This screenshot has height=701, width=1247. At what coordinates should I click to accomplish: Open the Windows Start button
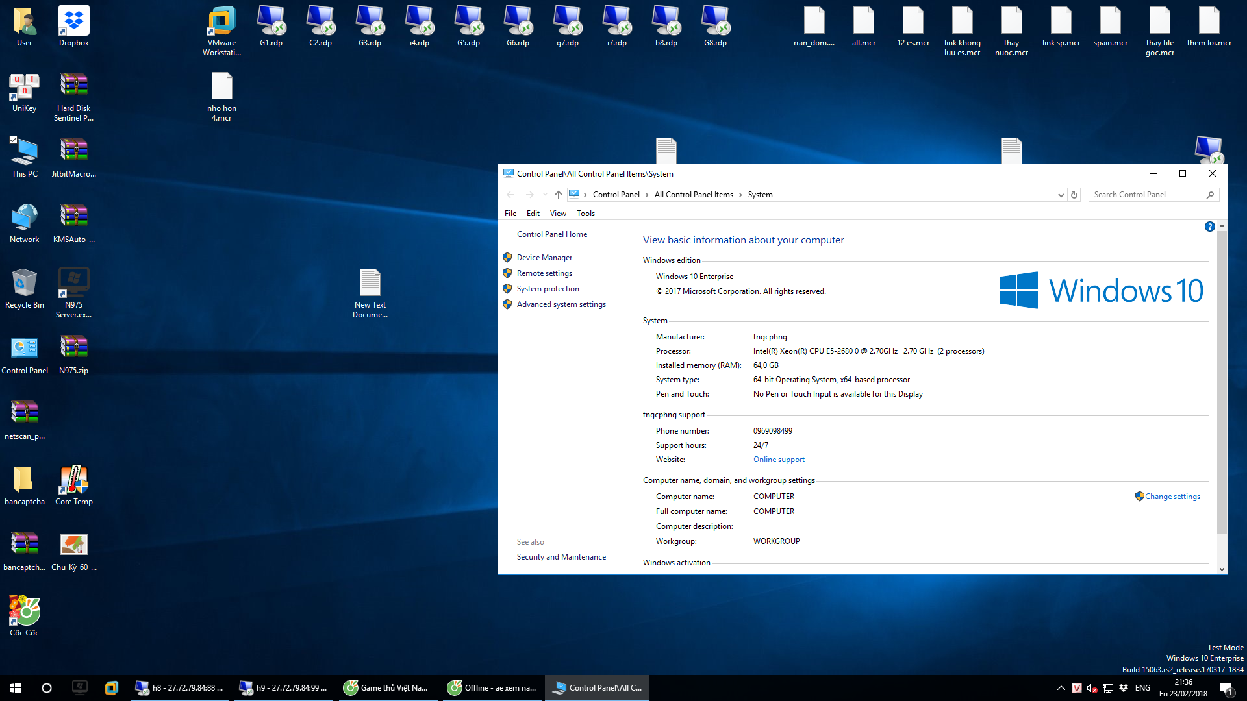tap(16, 688)
